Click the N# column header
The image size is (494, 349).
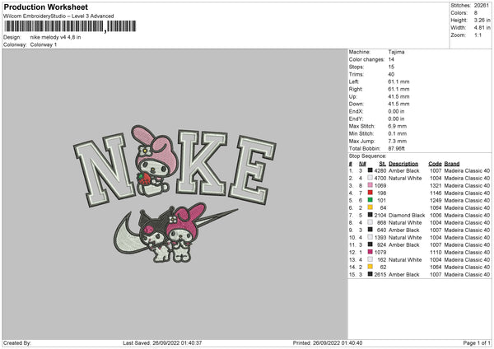(x=362, y=164)
